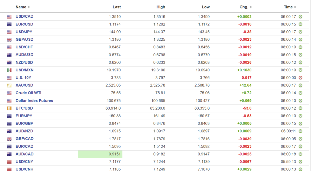
Task: Click the Bitcoin icon beside BTC/USD
Action: [x=9, y=108]
